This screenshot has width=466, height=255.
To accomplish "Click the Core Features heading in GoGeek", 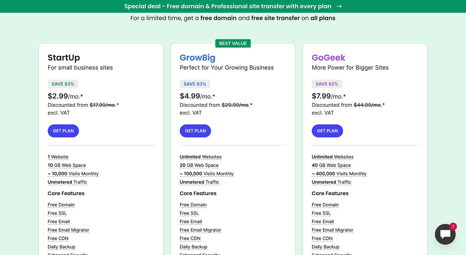I will (x=330, y=194).
